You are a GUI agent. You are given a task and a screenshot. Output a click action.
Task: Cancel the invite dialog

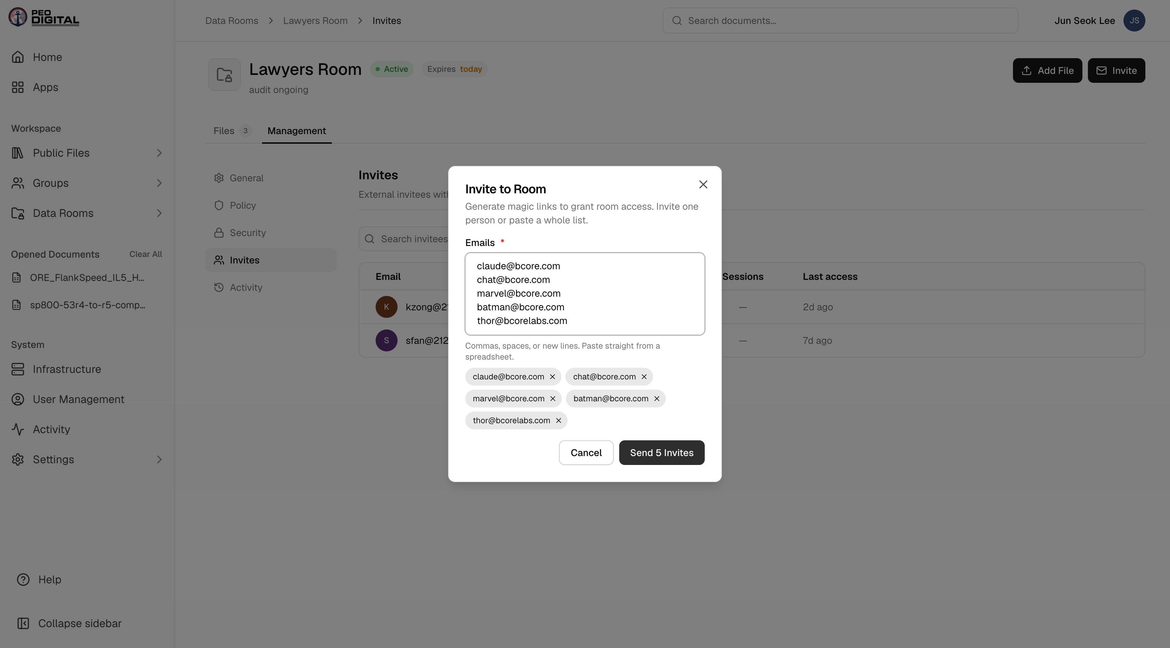click(586, 453)
